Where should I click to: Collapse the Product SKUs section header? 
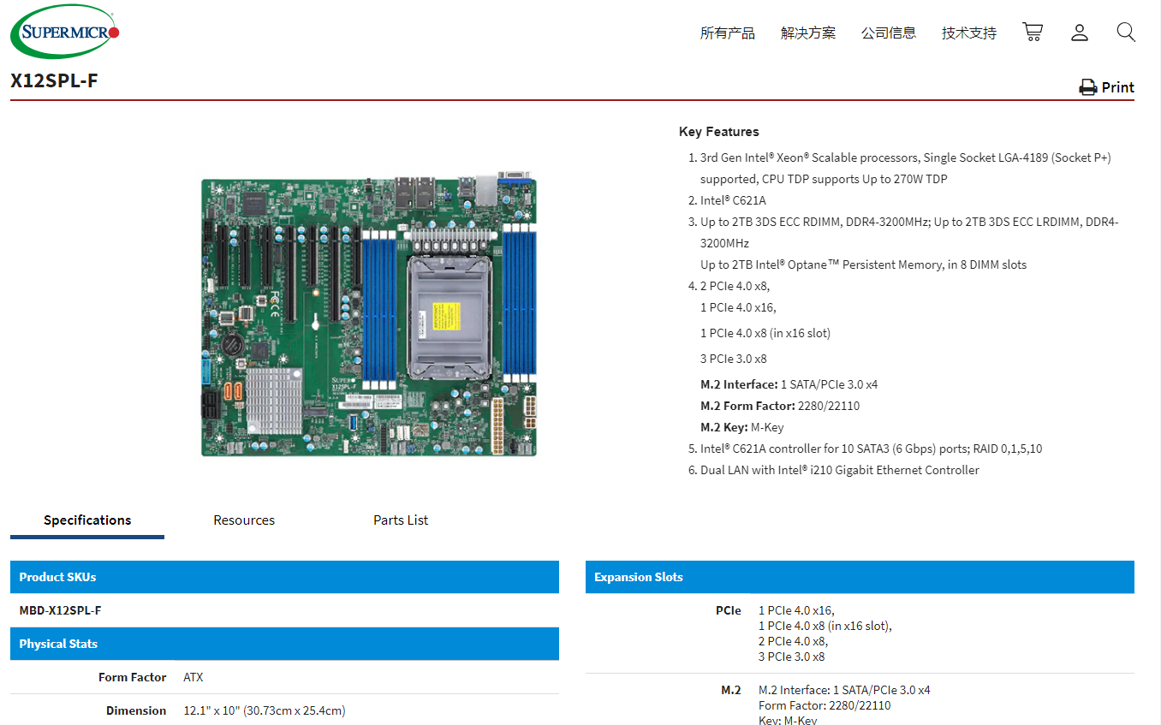click(284, 577)
